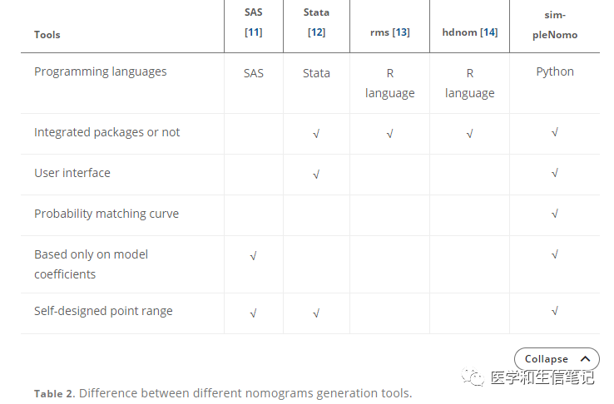Click rms checkmark in Integrated packages row

point(389,133)
